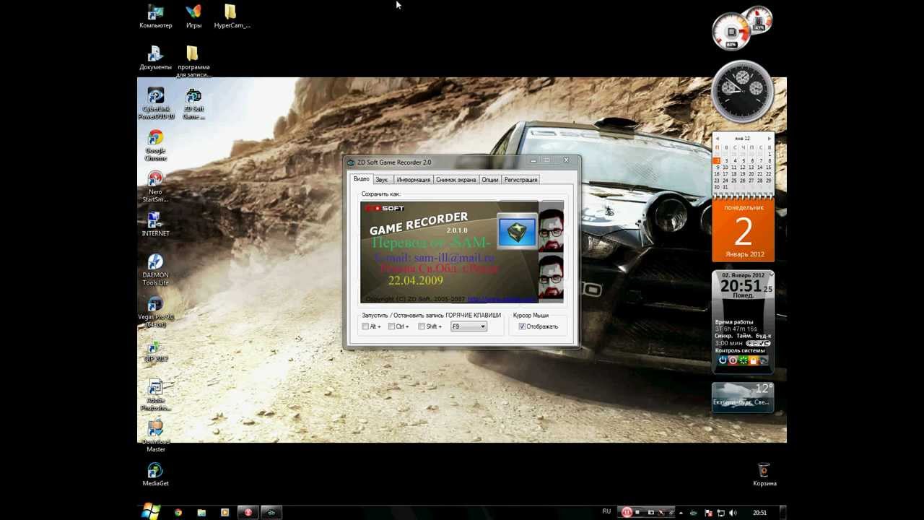This screenshot has width=924, height=520.
Task: Open the Игры desktop icon
Action: tap(193, 16)
